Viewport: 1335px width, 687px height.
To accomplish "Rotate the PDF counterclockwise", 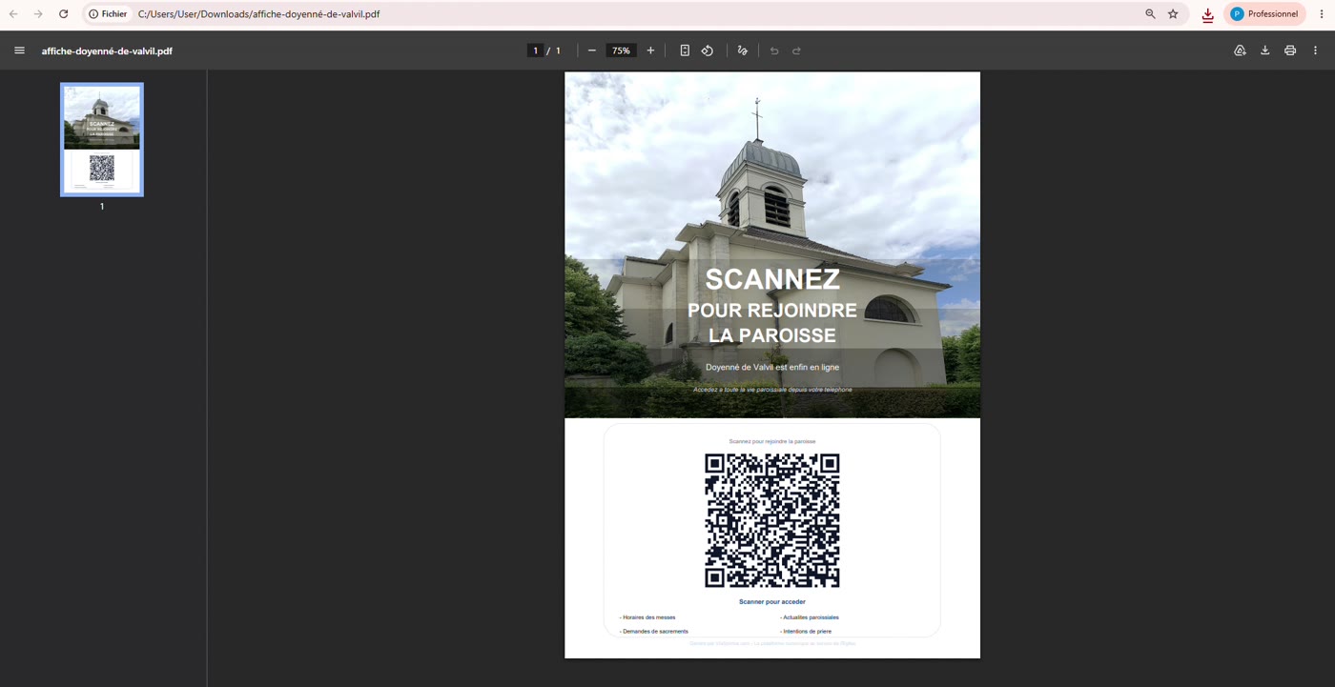I will pyautogui.click(x=708, y=51).
